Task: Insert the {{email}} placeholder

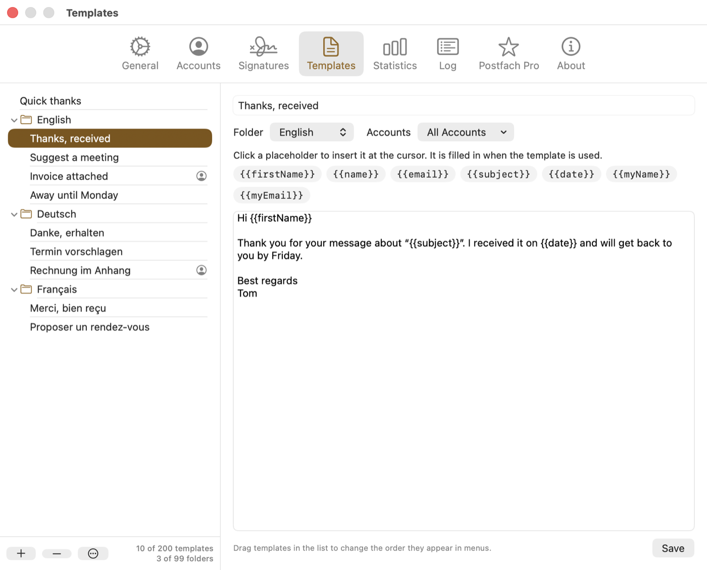Action: coord(423,174)
